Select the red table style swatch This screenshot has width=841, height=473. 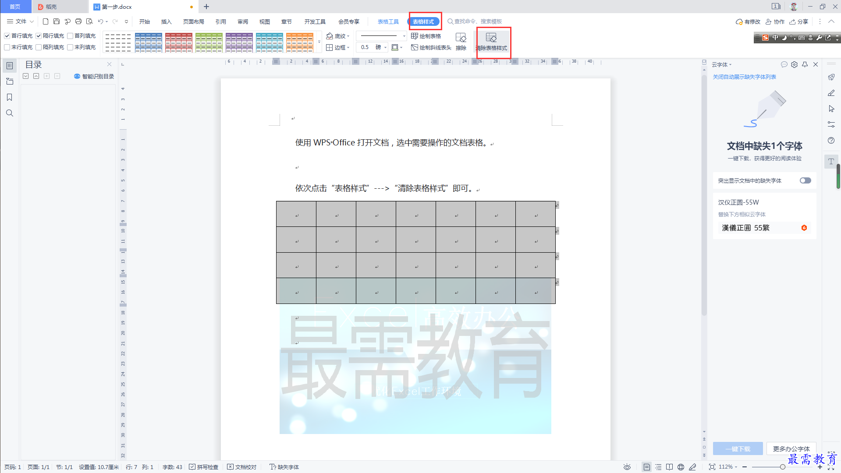(x=179, y=42)
